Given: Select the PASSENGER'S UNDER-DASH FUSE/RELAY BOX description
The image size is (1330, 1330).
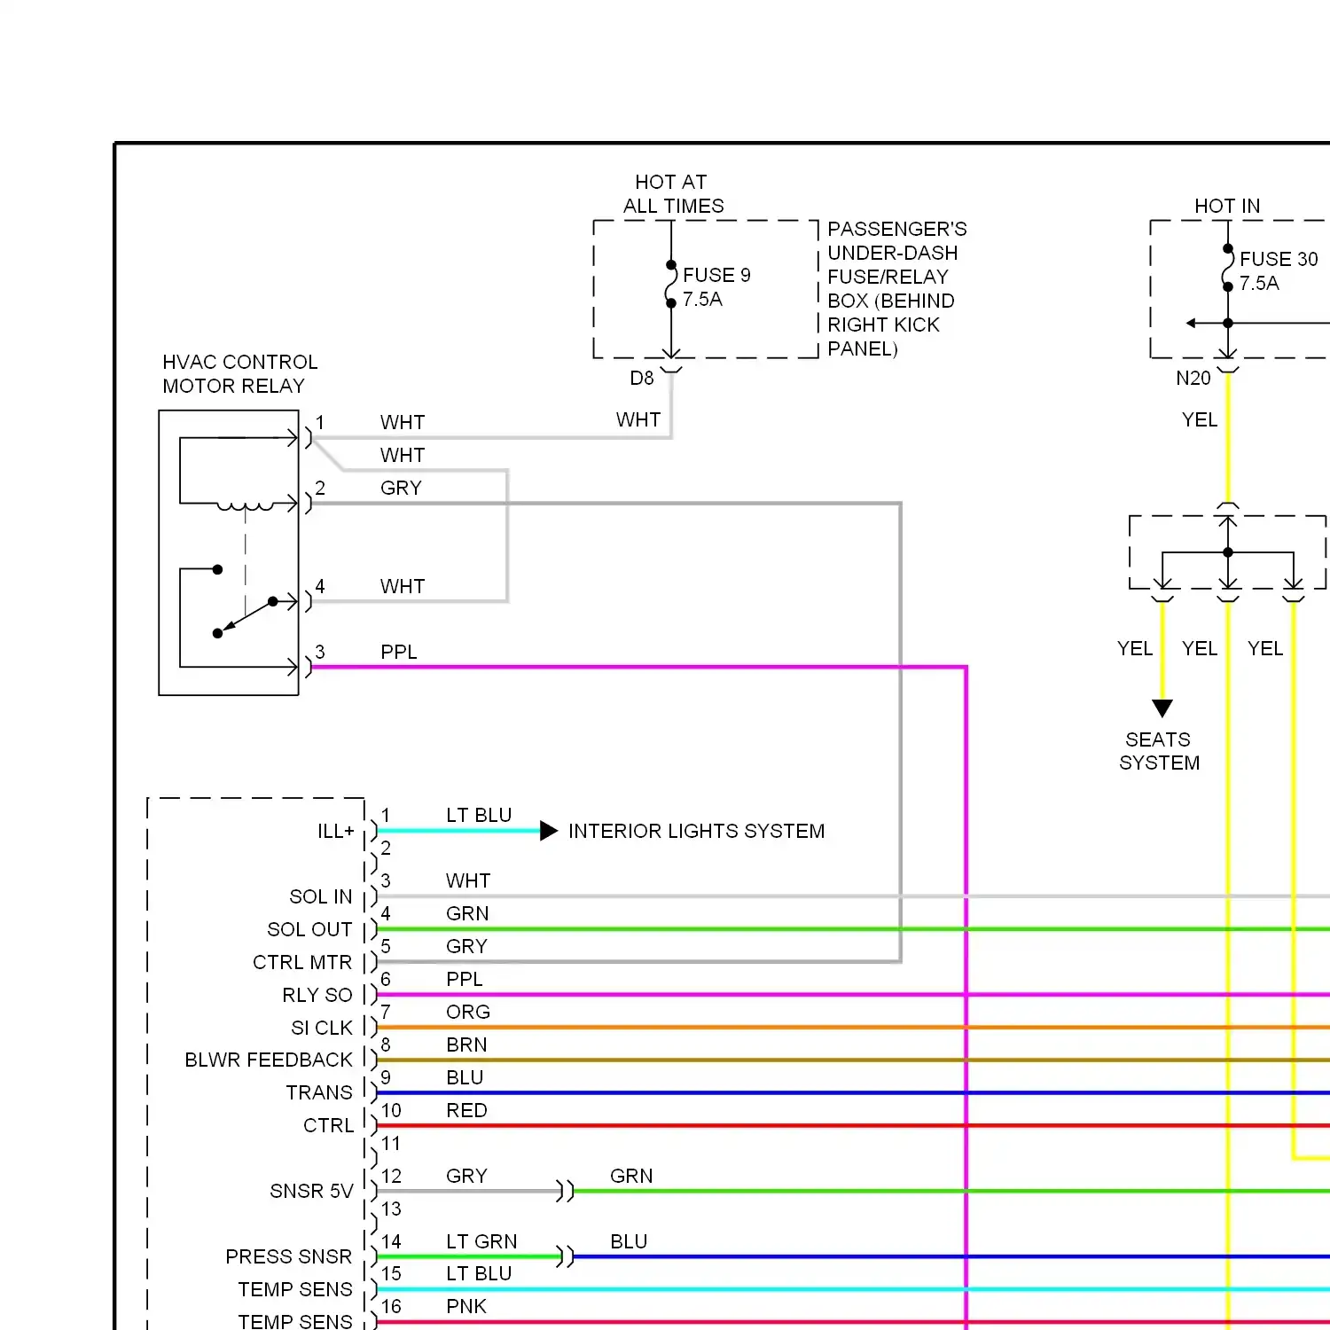Looking at the screenshot, I should point(896,289).
